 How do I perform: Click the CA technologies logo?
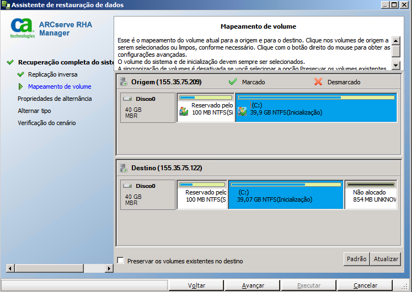(x=23, y=28)
